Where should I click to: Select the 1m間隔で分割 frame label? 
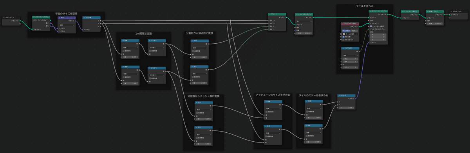coord(143,34)
